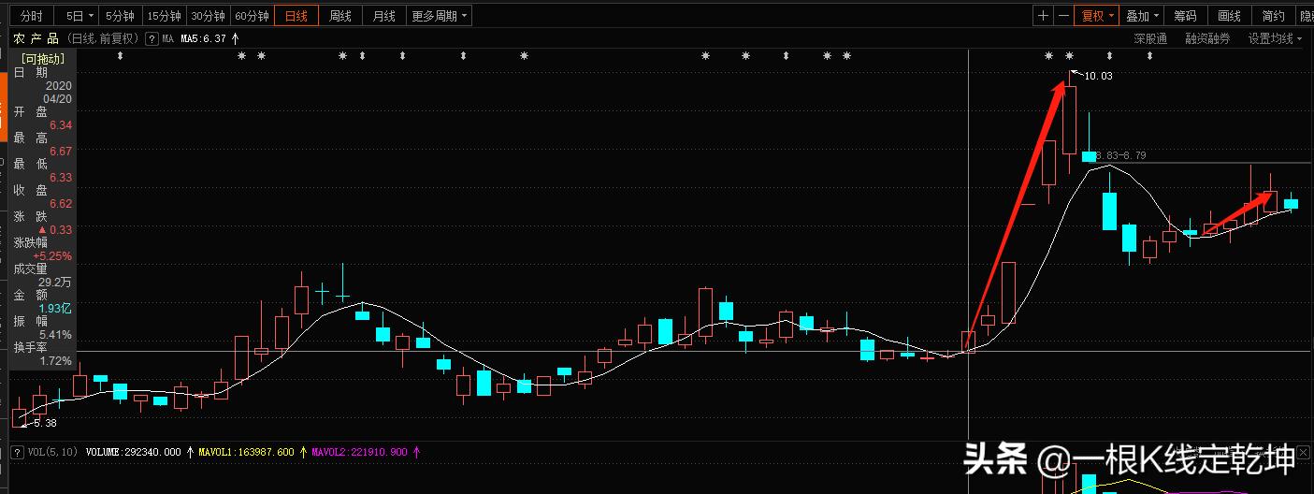The image size is (1314, 494).
Task: Switch to 周线 weekly chart
Action: click(x=340, y=16)
